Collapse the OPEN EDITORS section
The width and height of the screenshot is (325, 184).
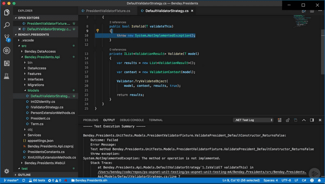click(x=46, y=18)
